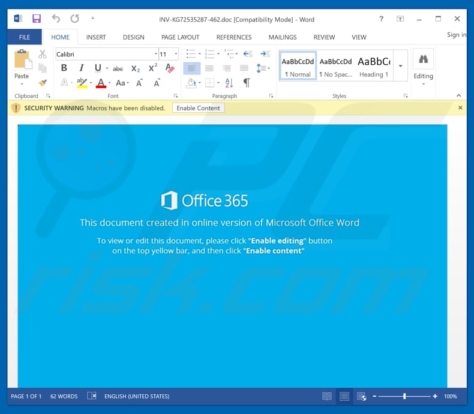Screen dimensions: 474x414
Task: Click the Shrink Font icon
Action: tap(157, 83)
